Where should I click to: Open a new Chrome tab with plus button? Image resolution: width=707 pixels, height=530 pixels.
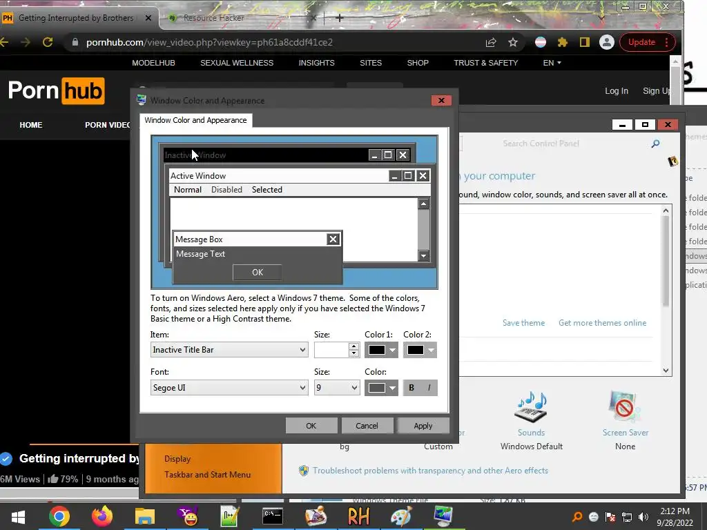tap(340, 18)
